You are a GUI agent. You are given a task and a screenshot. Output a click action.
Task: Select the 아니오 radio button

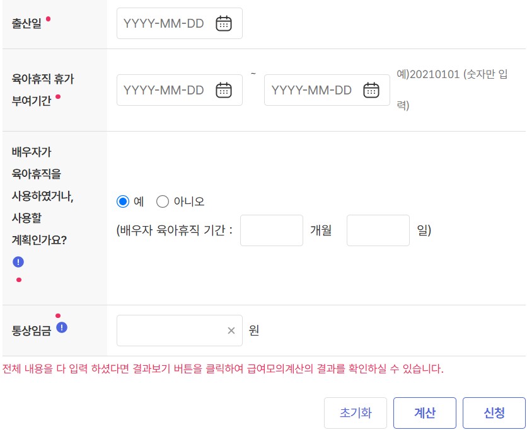[x=162, y=201]
